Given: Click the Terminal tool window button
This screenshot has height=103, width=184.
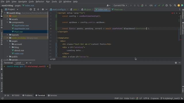Looking at the screenshot, I should click(x=40, y=95).
